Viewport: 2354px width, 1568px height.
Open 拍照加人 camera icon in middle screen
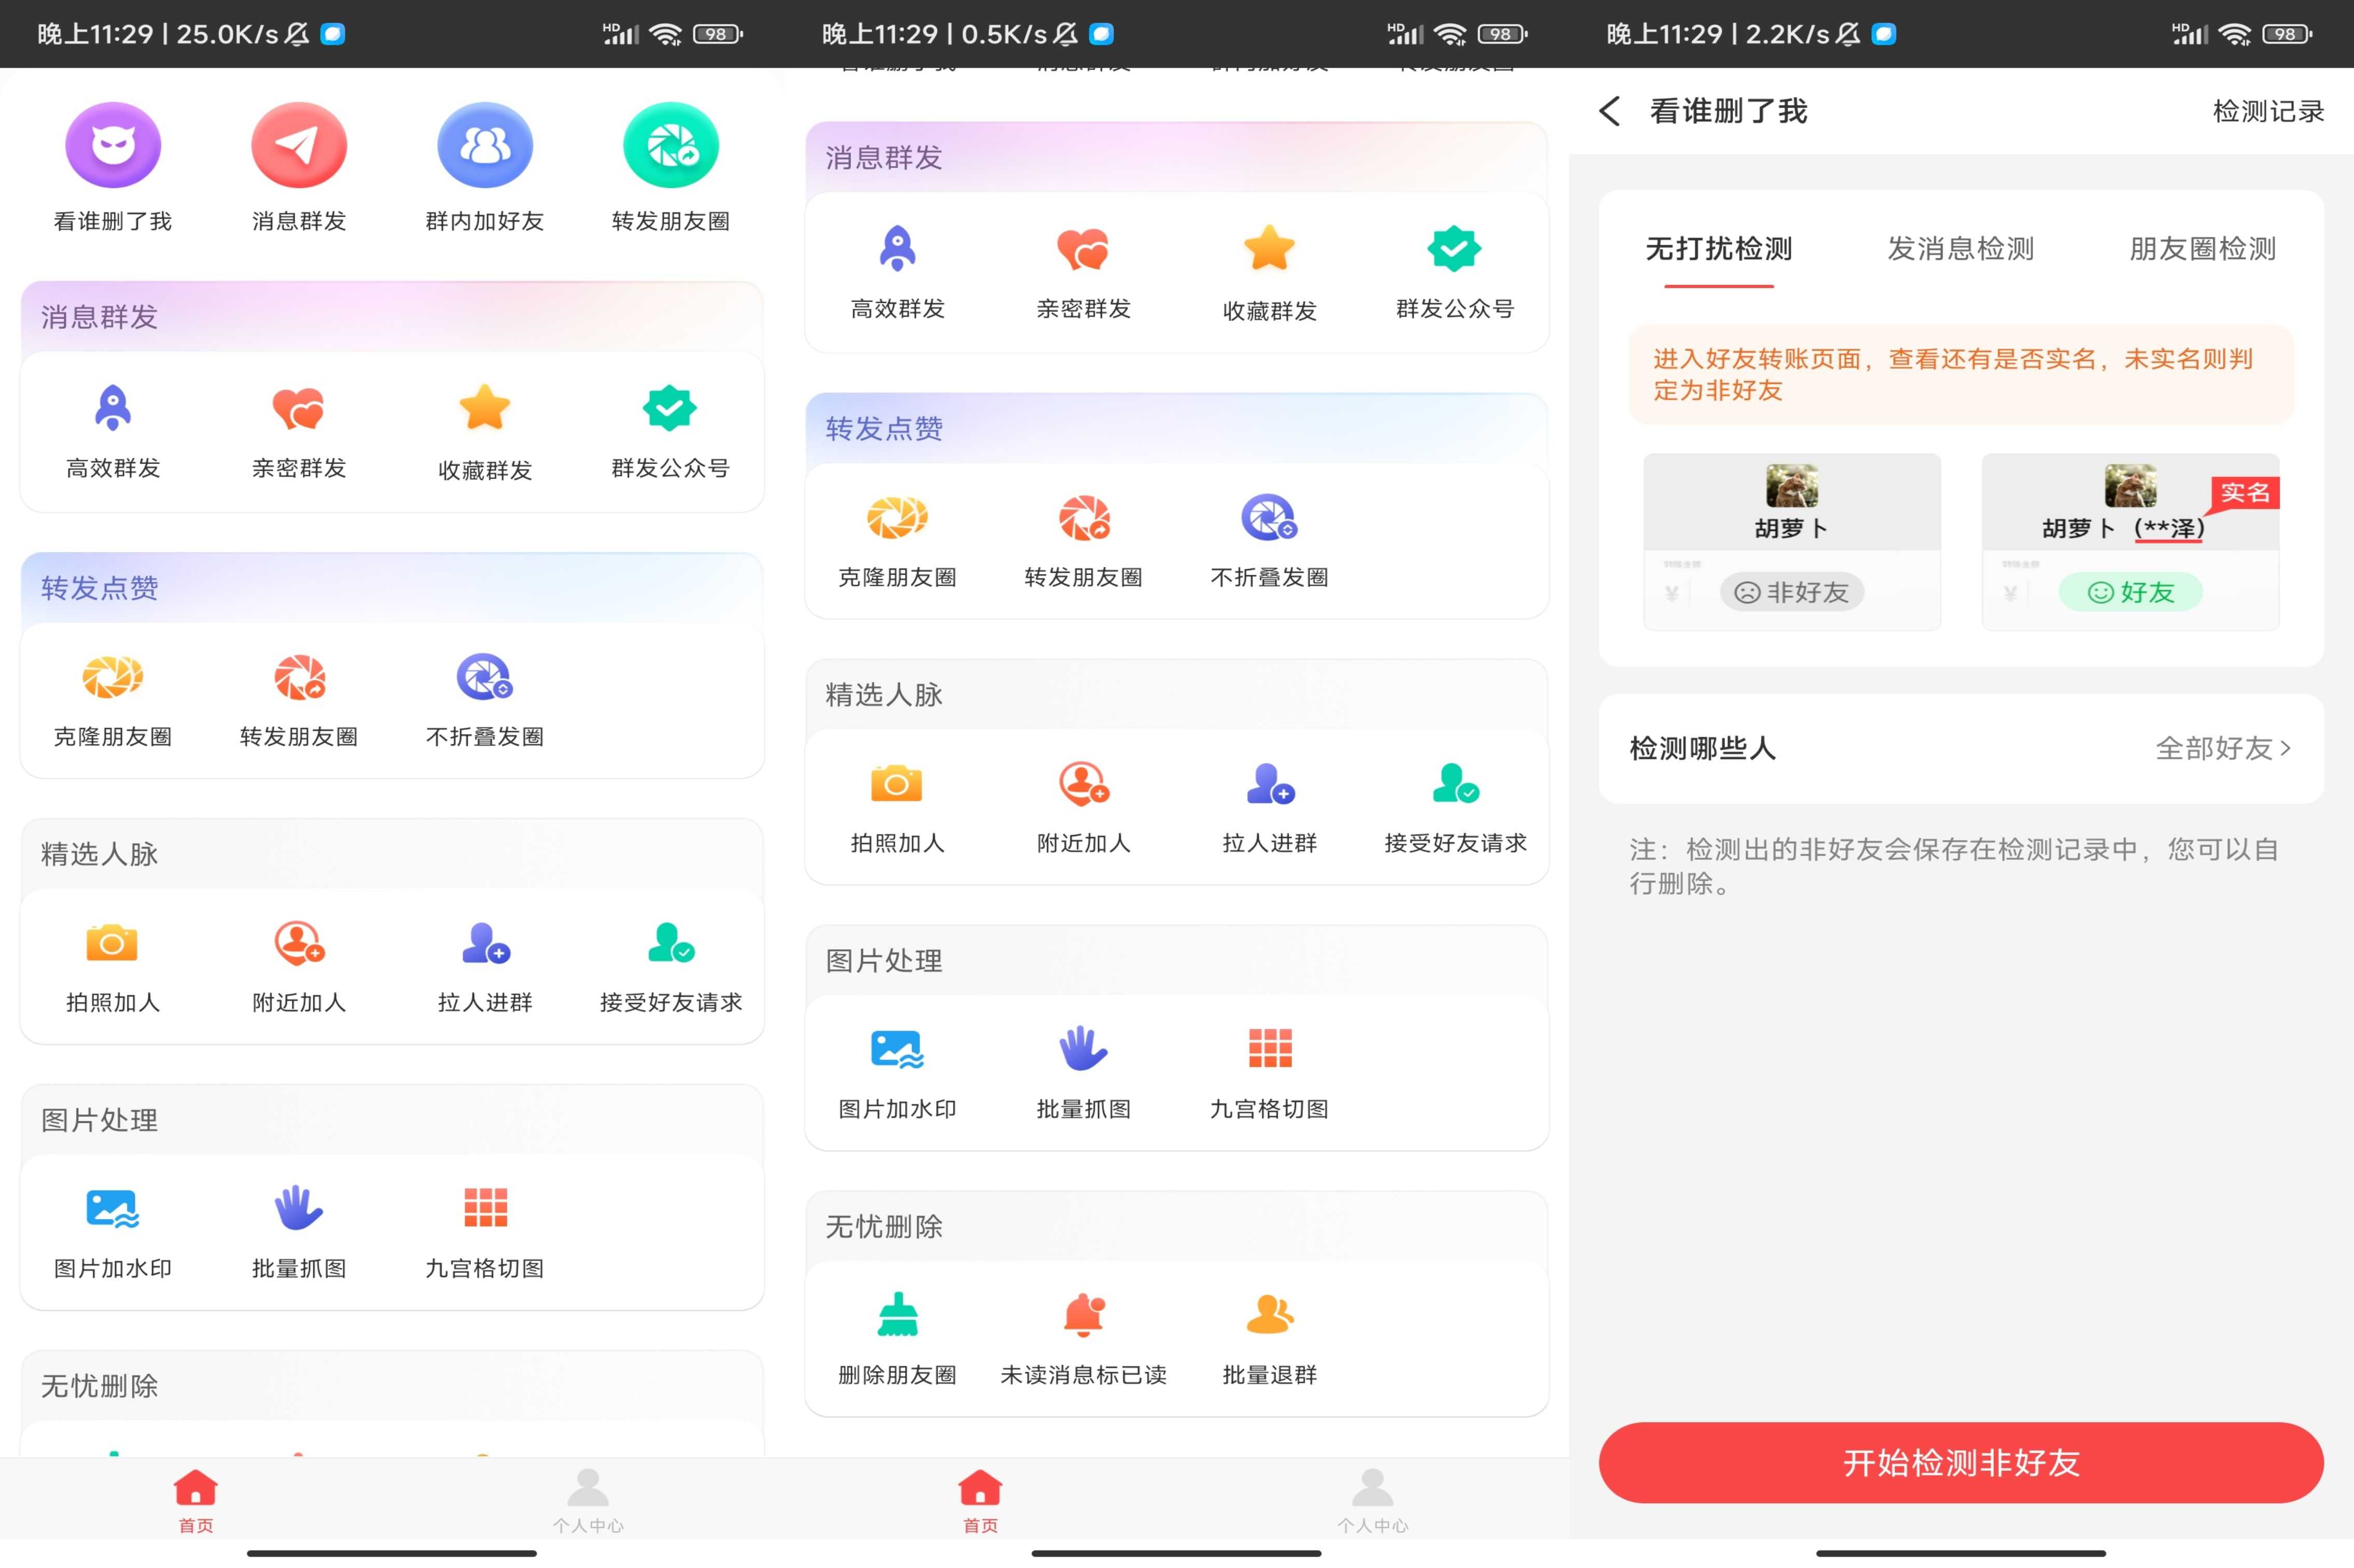pyautogui.click(x=896, y=784)
